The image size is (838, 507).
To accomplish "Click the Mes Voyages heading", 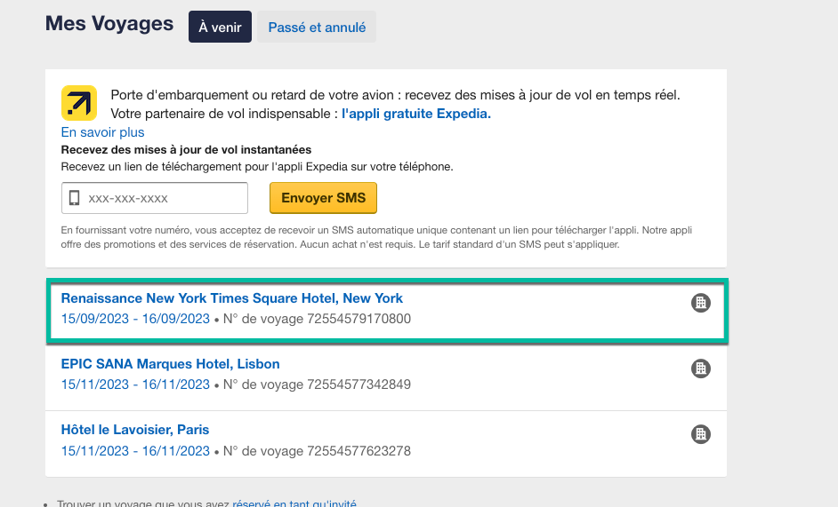I will point(109,24).
